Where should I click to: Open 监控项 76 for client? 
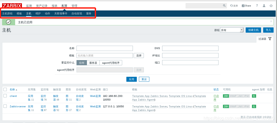[x=44, y=98]
